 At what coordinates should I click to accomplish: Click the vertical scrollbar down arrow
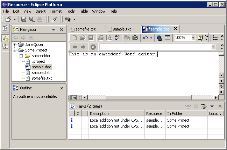pyautogui.click(x=221, y=75)
